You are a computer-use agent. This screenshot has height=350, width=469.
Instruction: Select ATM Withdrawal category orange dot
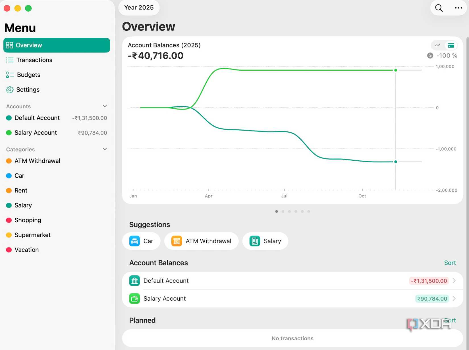(x=9, y=161)
